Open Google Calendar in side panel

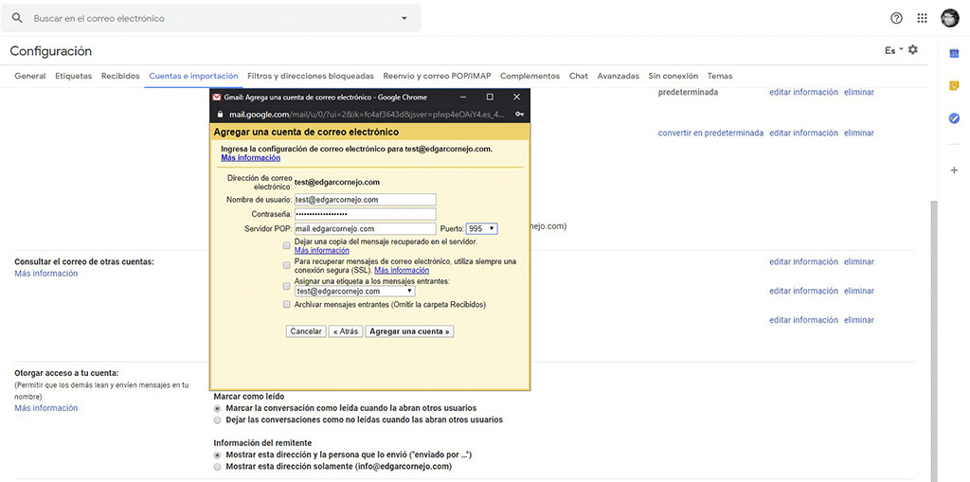[x=954, y=54]
